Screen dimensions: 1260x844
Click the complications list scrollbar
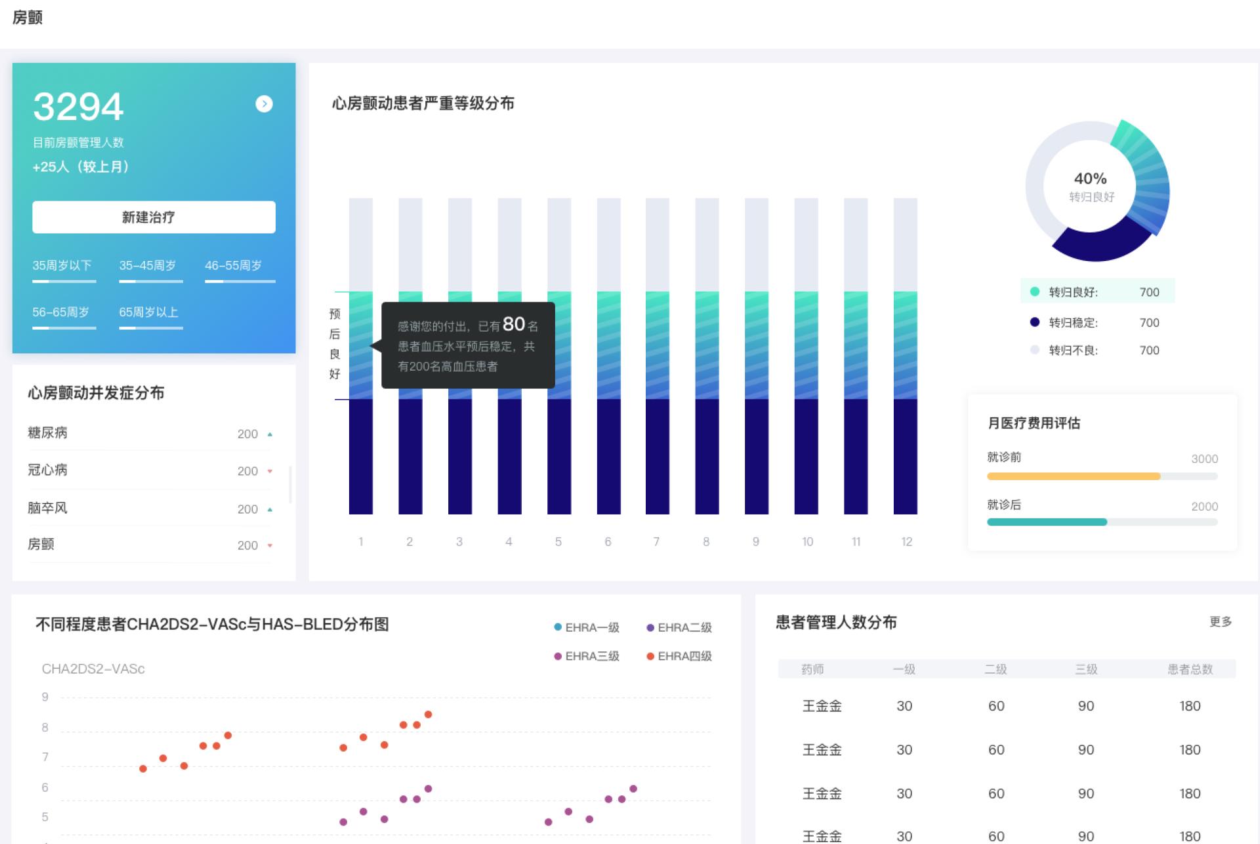tap(290, 484)
